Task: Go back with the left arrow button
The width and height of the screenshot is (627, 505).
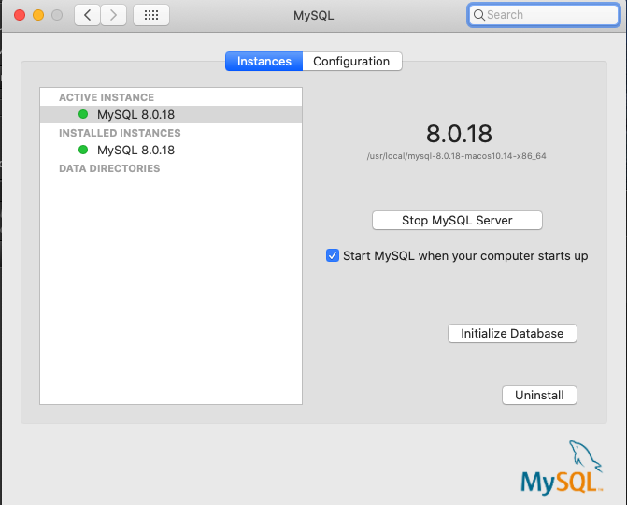Action: coord(87,15)
